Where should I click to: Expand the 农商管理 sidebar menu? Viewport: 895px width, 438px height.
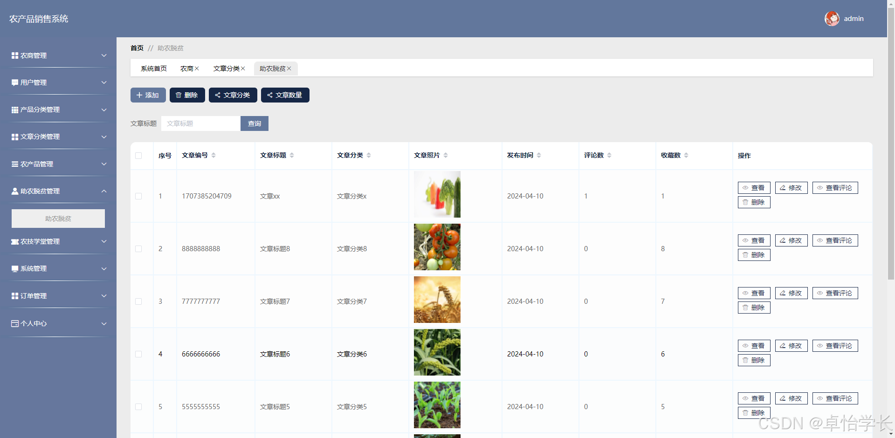[x=58, y=55]
